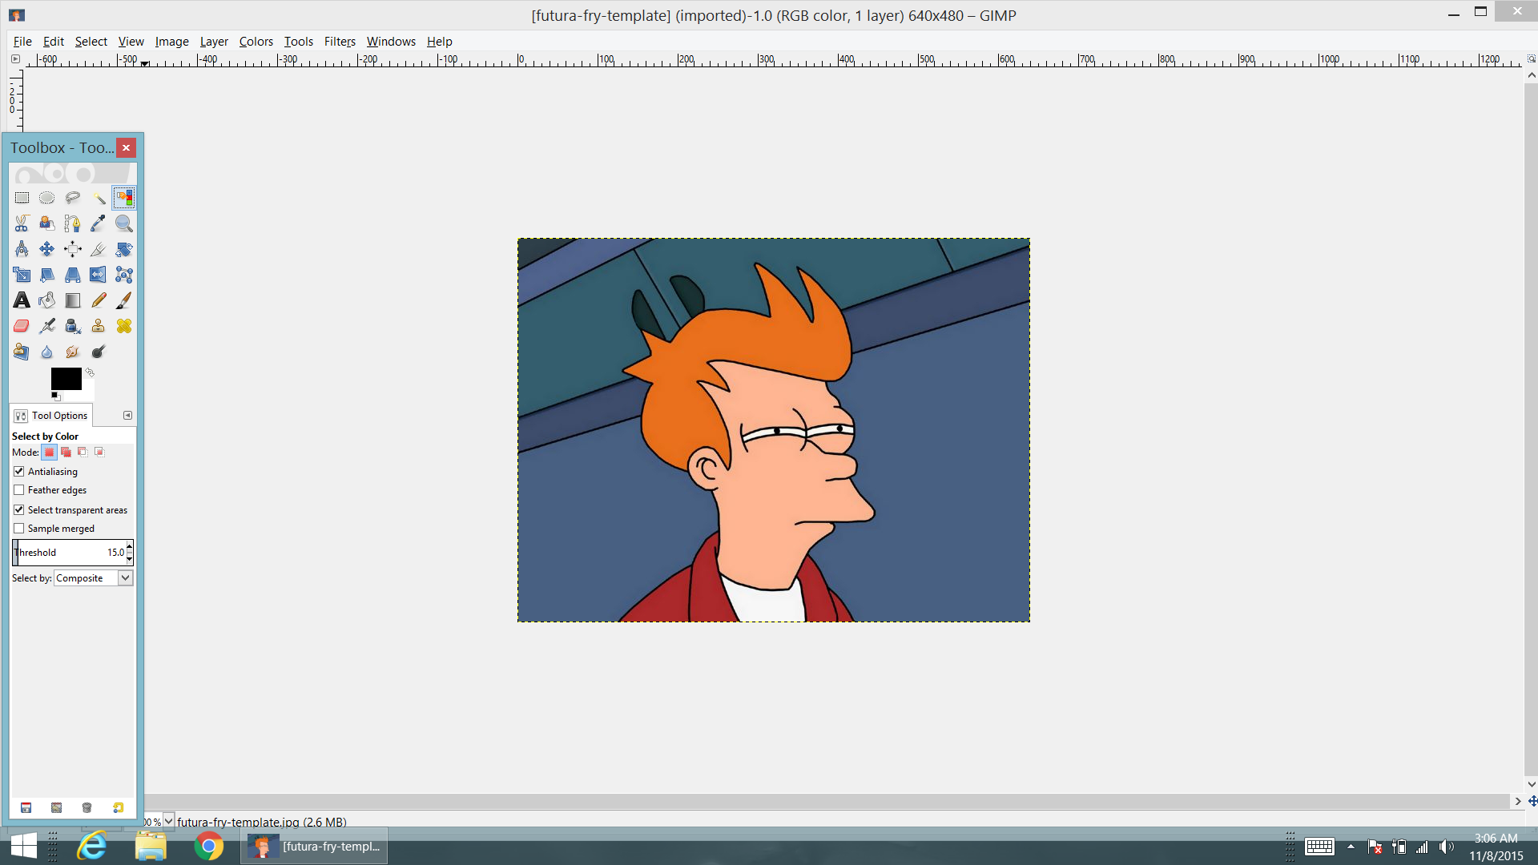This screenshot has width=1538, height=865.
Task: Select the Airbrush tool
Action: click(x=47, y=326)
